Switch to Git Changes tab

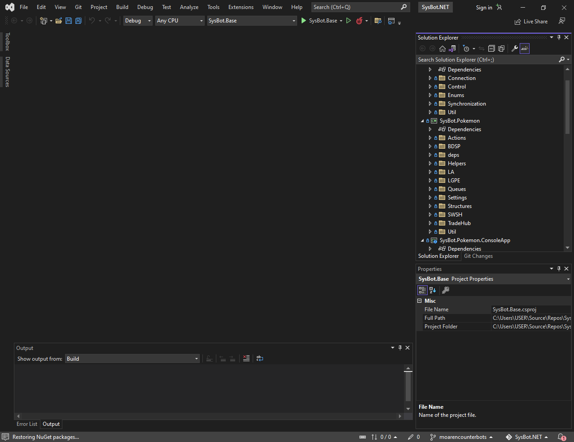(478, 256)
